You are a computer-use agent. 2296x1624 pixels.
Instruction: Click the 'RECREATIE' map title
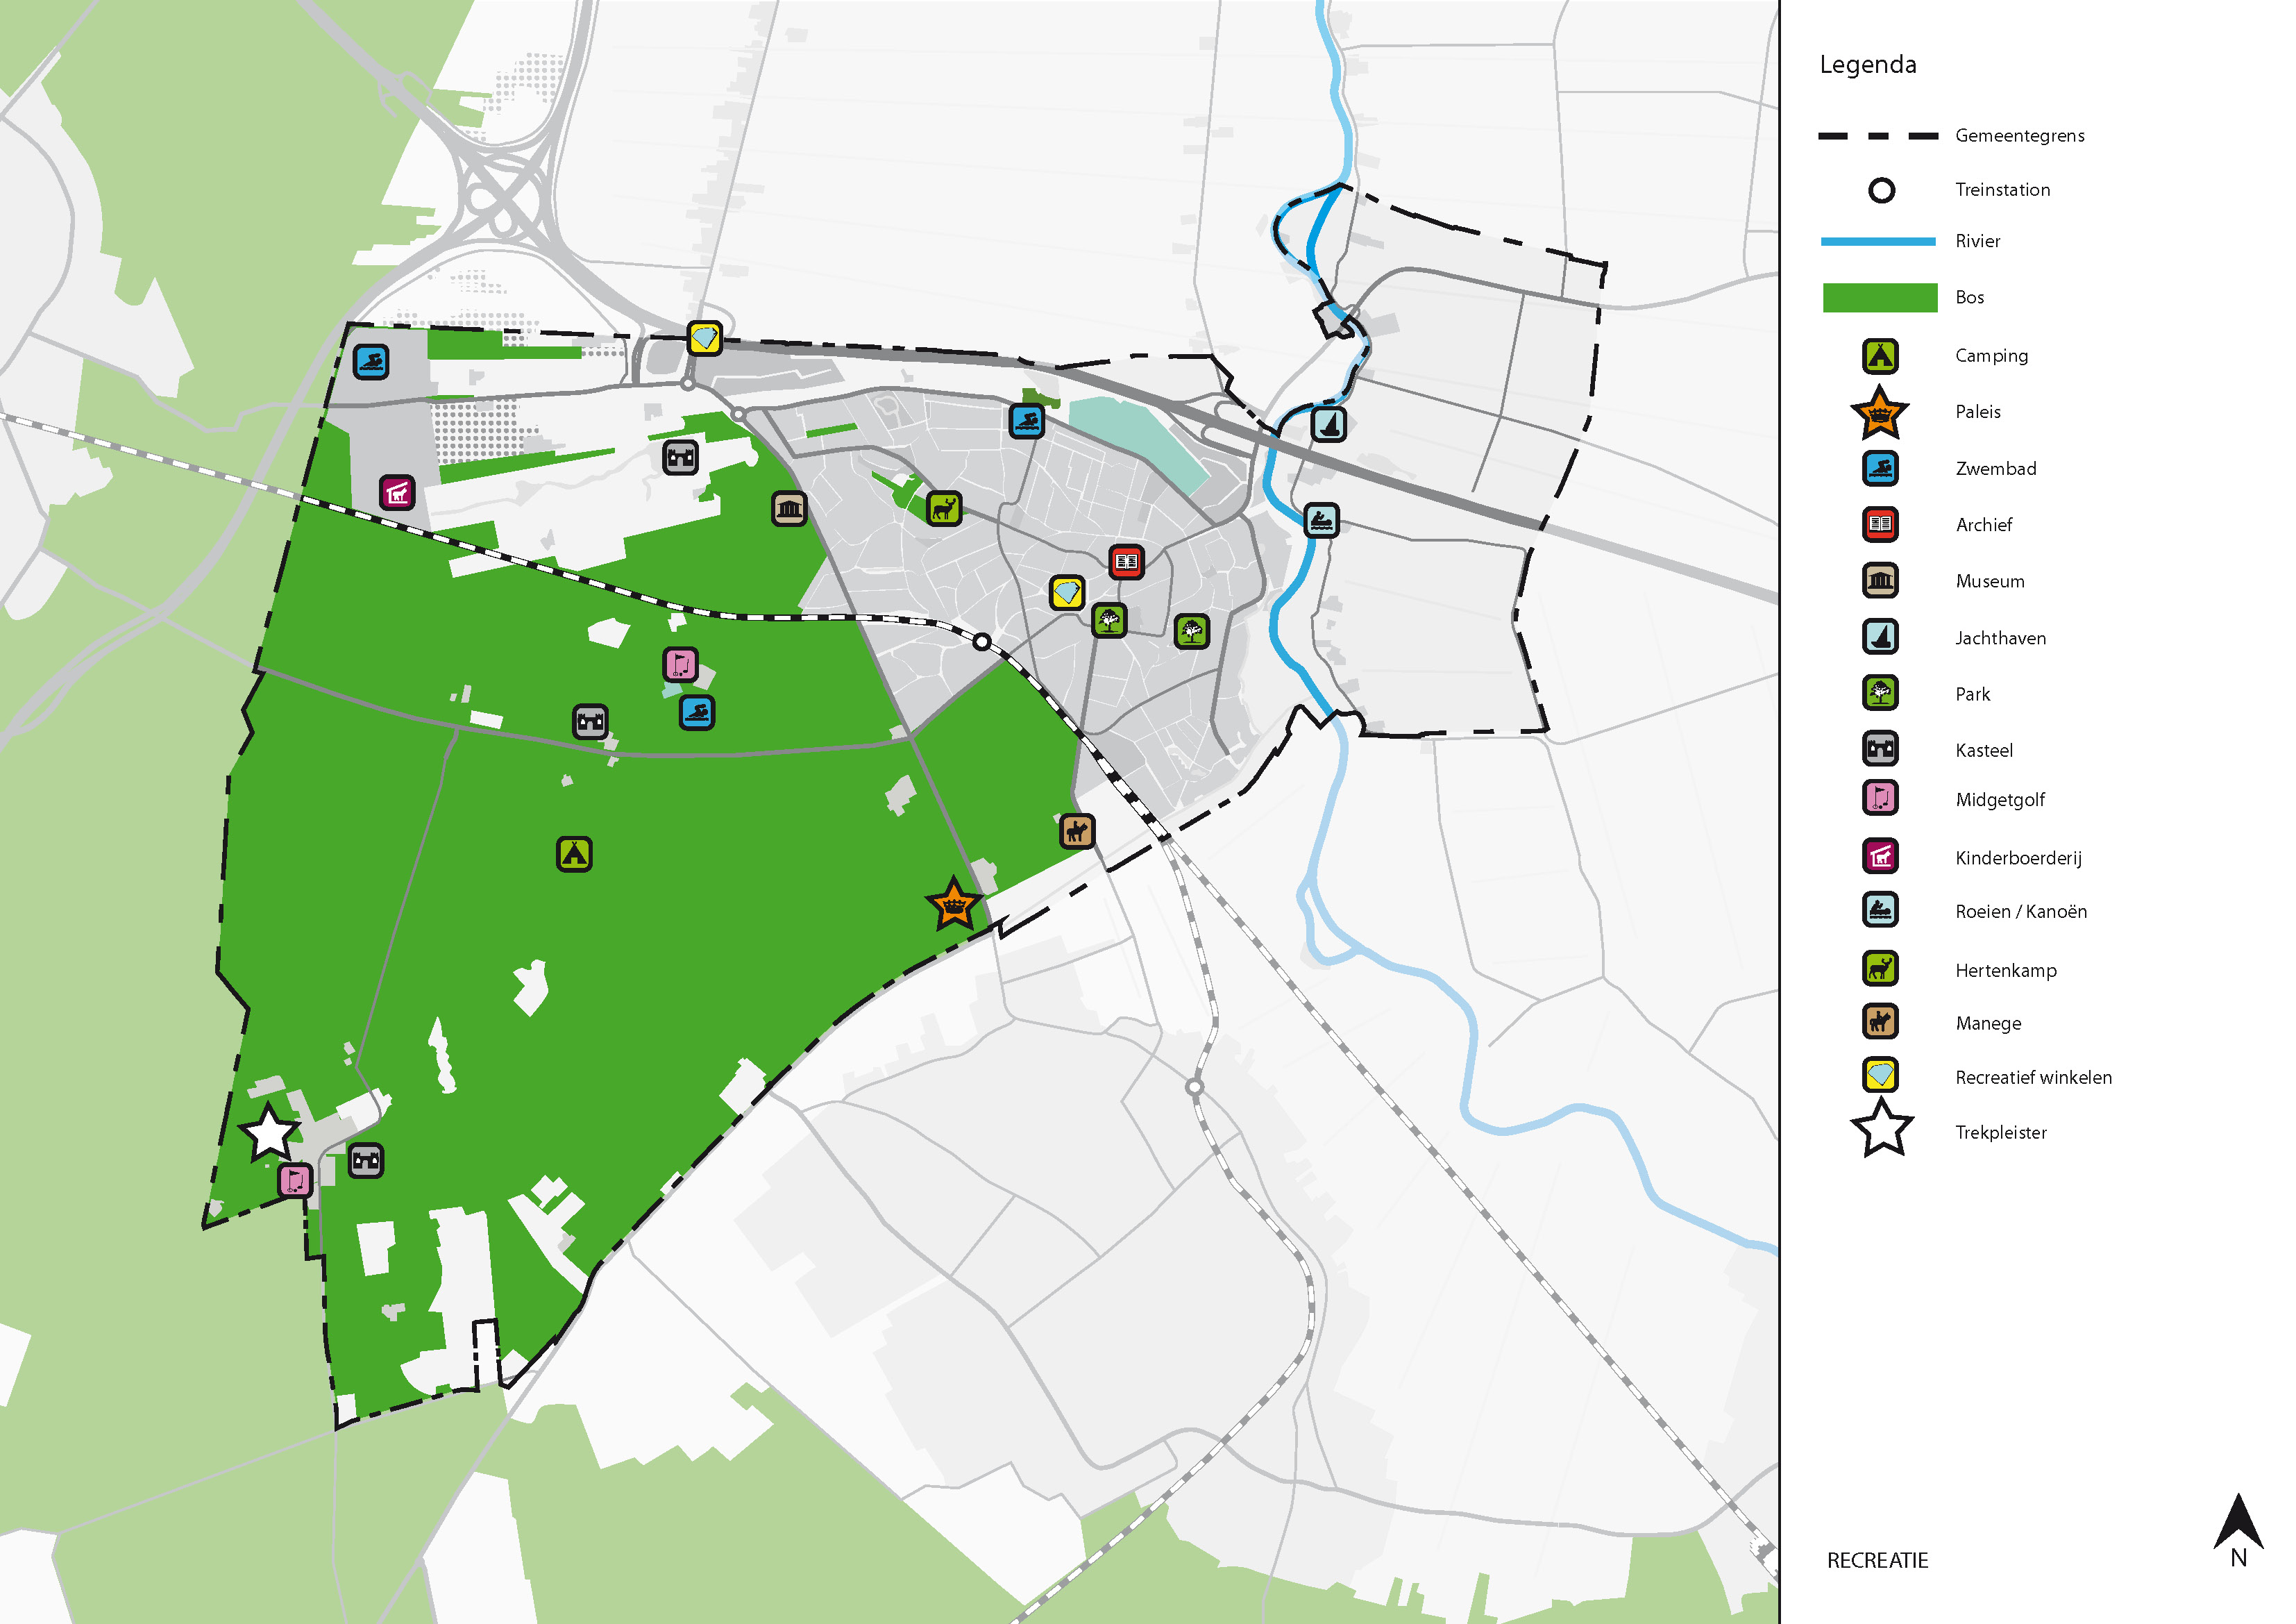click(1877, 1560)
